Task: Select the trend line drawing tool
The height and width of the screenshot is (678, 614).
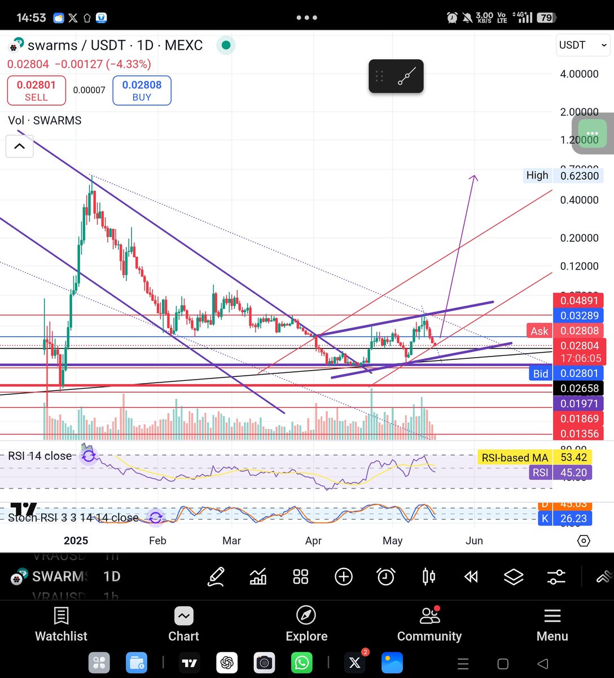Action: [x=407, y=76]
